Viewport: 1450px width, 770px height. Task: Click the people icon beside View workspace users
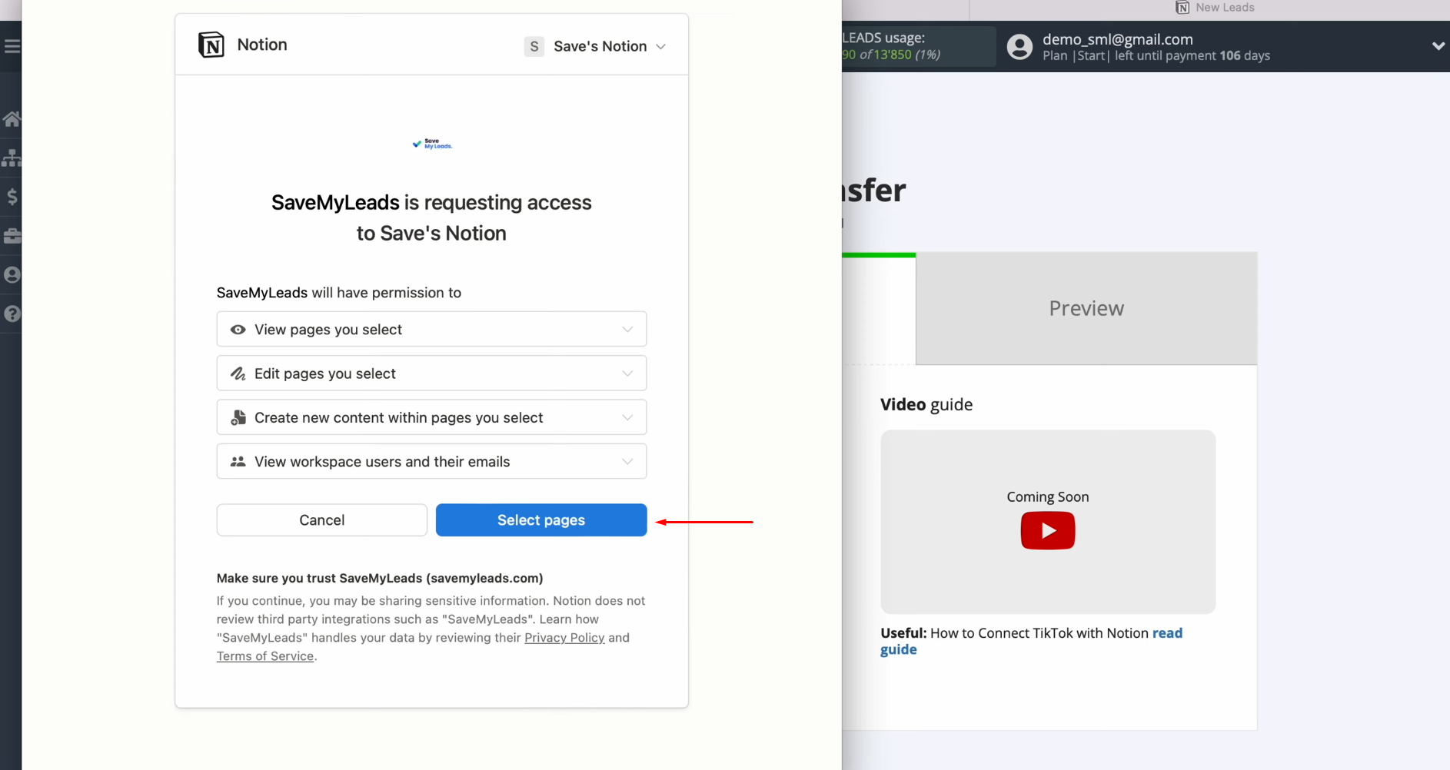pyautogui.click(x=238, y=462)
